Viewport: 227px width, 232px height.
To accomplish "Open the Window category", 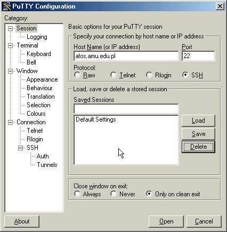I will 27,71.
